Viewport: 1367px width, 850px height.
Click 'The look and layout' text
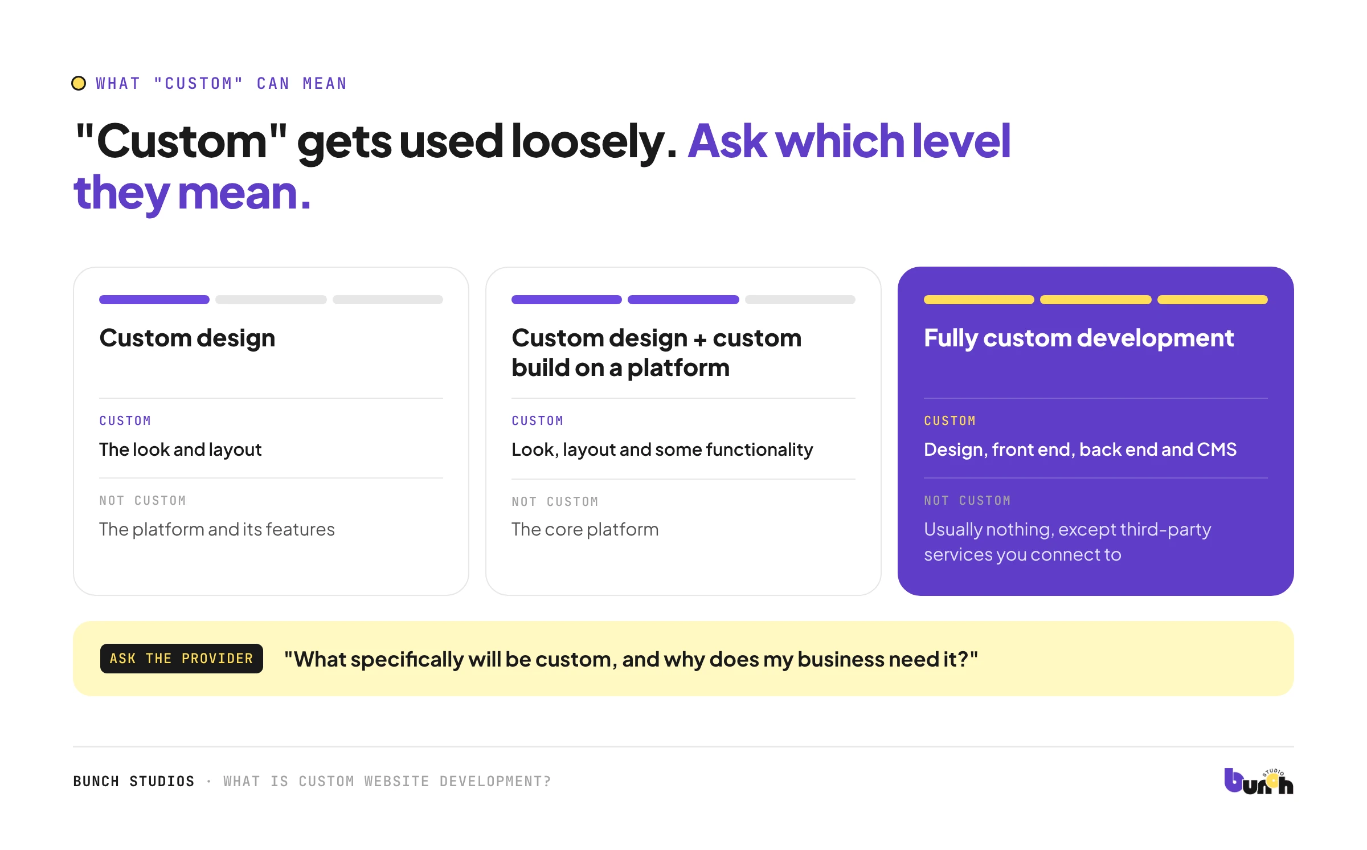tap(180, 449)
